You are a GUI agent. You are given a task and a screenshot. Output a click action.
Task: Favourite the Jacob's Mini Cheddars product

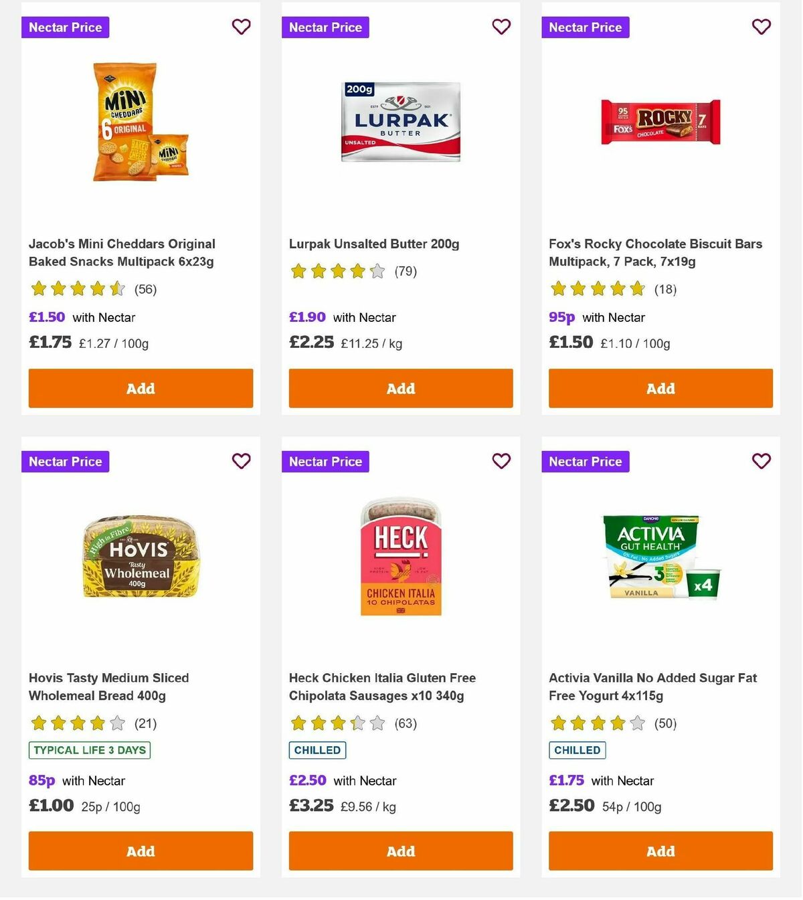point(241,27)
